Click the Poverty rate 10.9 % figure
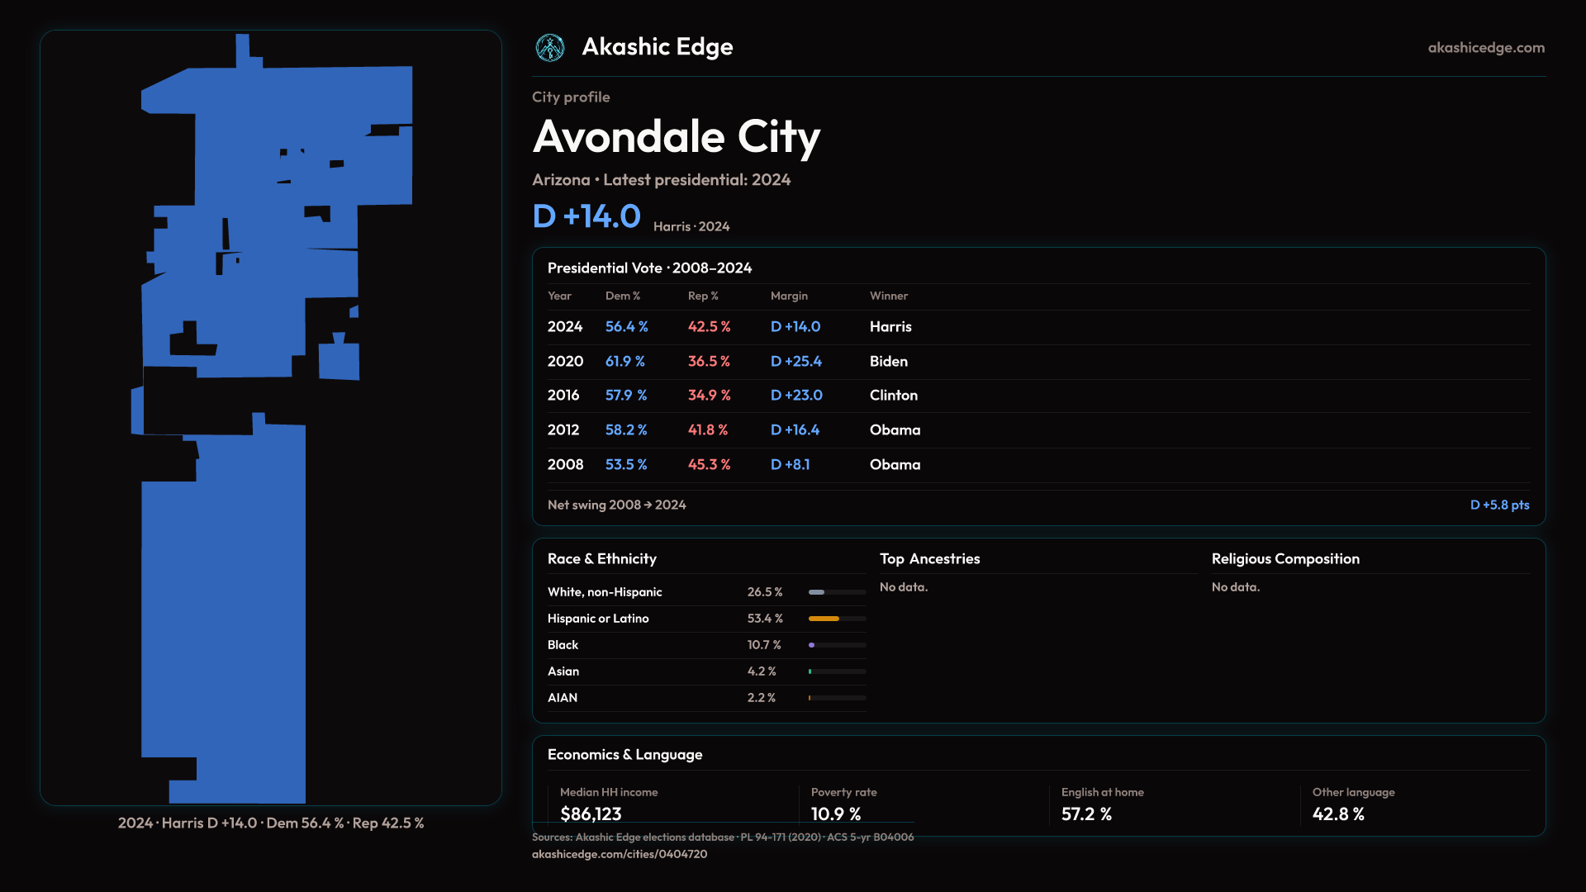This screenshot has width=1586, height=892. tap(836, 814)
